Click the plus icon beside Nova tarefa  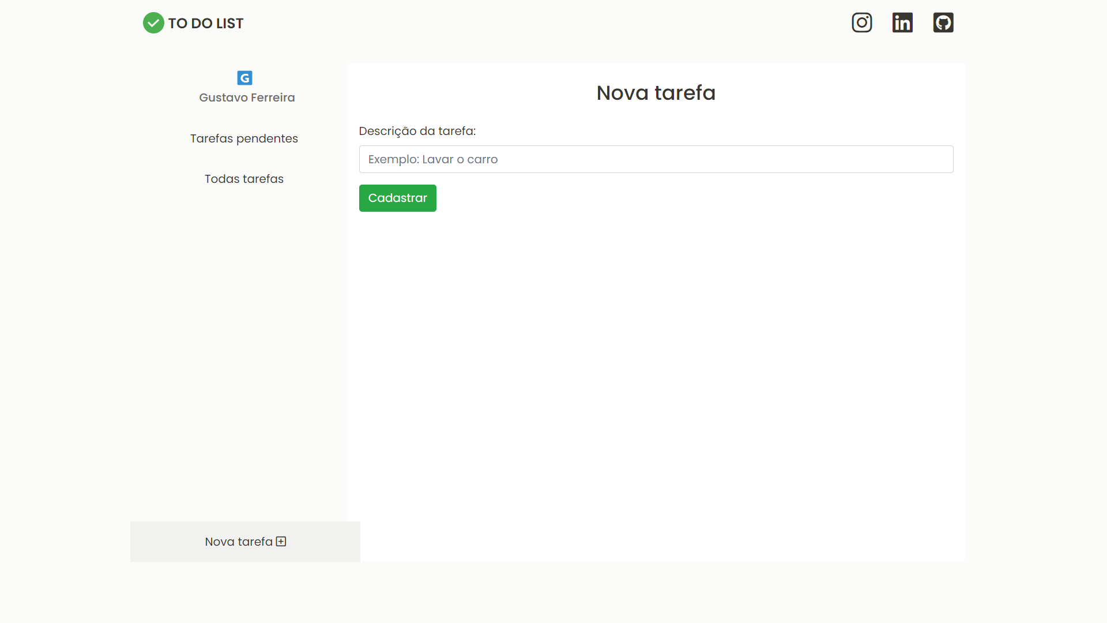pyautogui.click(x=281, y=542)
